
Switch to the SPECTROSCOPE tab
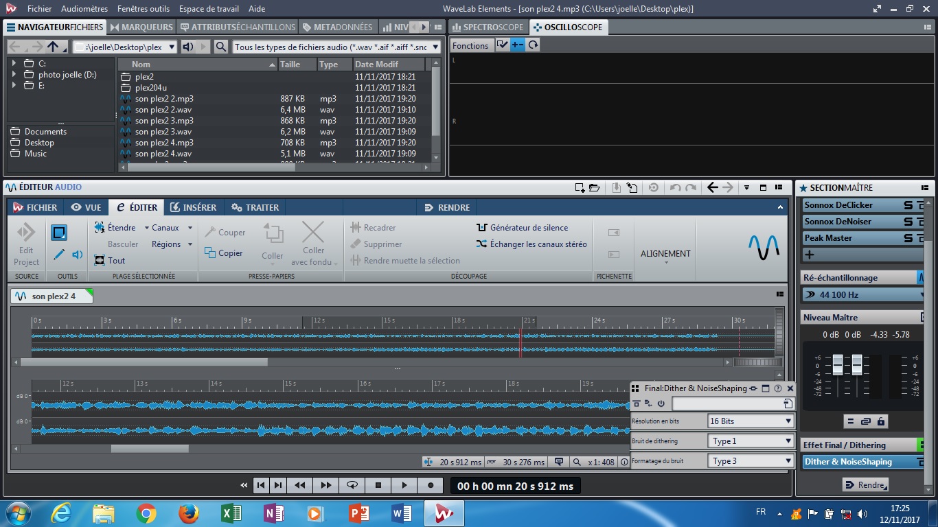488,27
